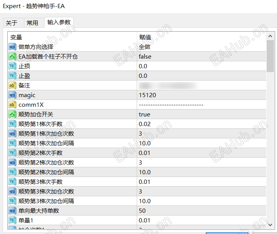Select the 止盈 variable name
This screenshot has width=277, height=234.
(x=24, y=76)
